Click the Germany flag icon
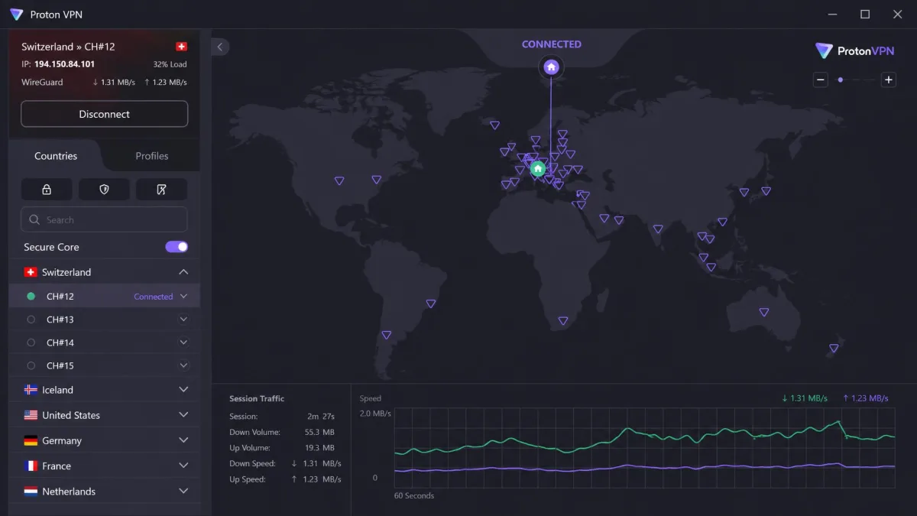This screenshot has height=516, width=917. (x=31, y=440)
